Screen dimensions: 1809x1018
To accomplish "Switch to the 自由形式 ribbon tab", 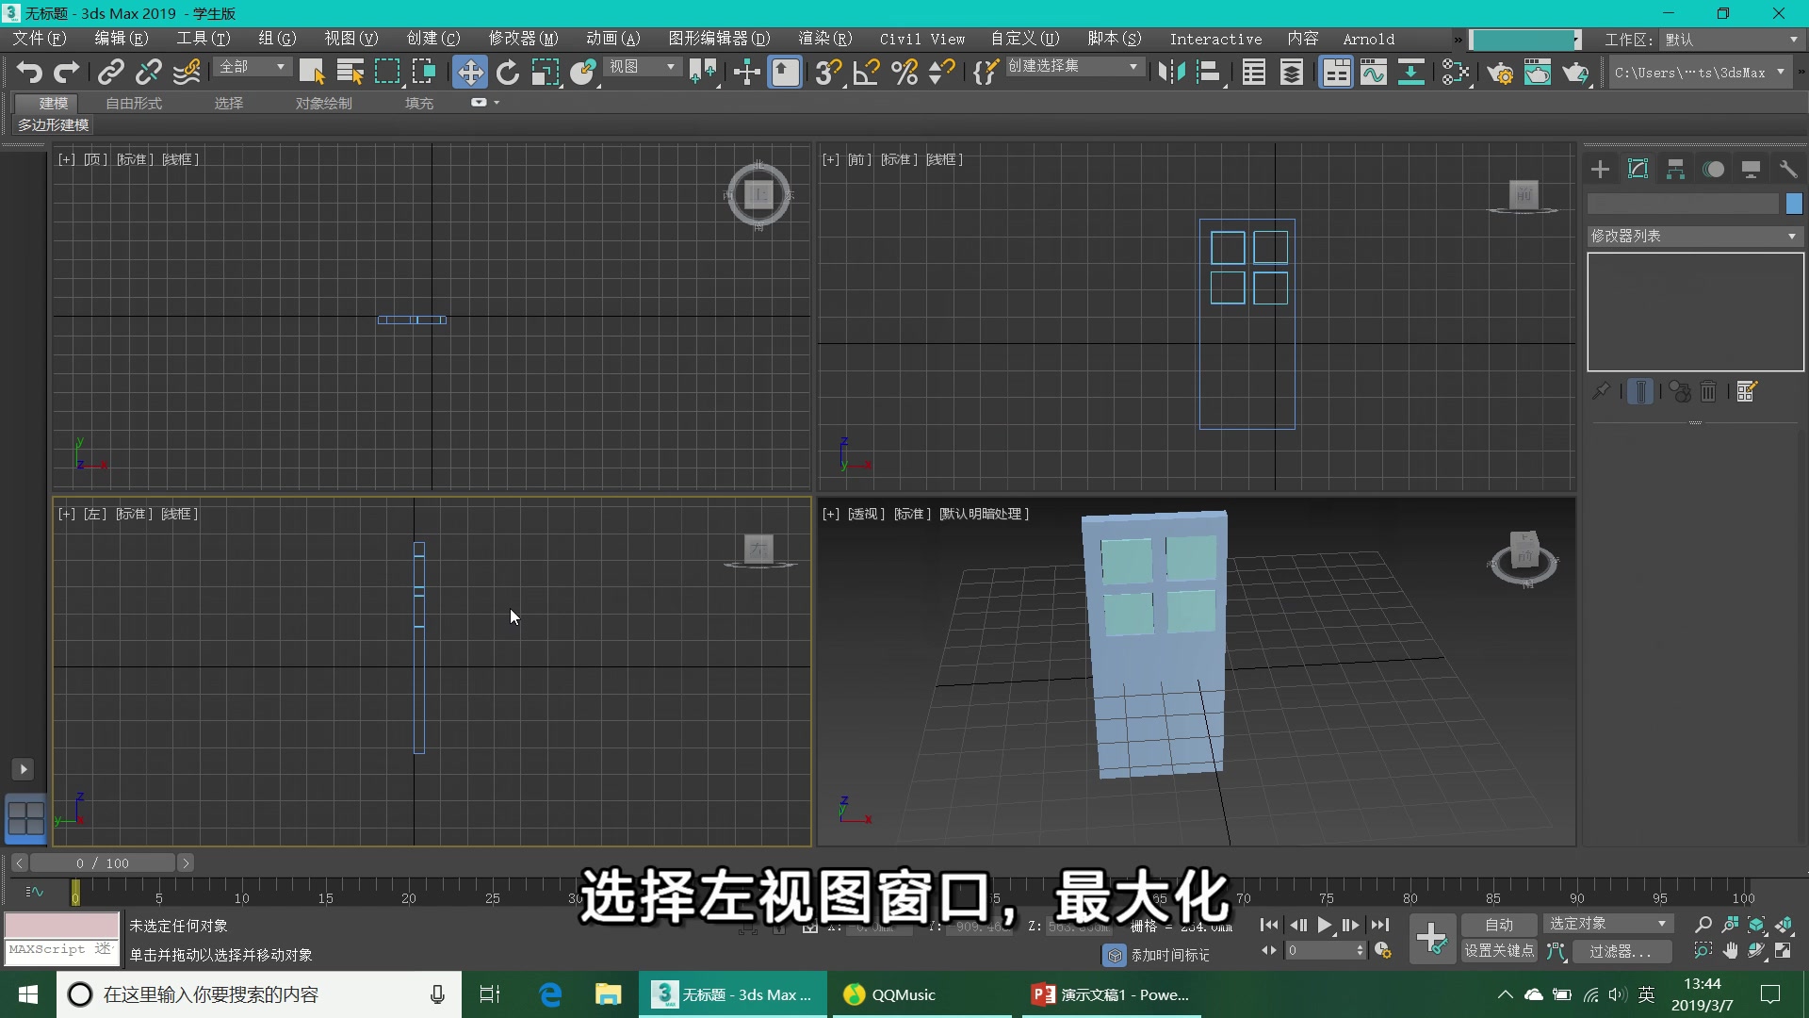I will tap(131, 103).
